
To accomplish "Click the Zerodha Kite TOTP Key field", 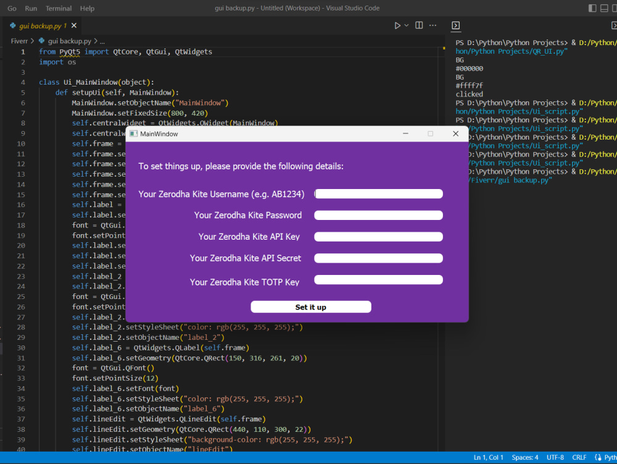I will tap(379, 280).
